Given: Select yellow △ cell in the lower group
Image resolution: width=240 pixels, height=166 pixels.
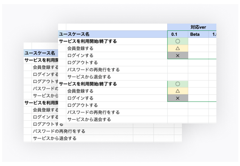Looking at the screenshot, I should pyautogui.click(x=178, y=91).
